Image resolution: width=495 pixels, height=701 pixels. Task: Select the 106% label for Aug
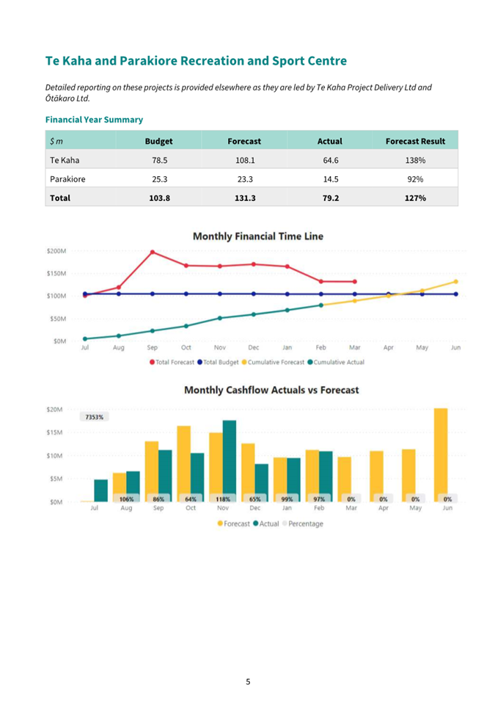[126, 499]
